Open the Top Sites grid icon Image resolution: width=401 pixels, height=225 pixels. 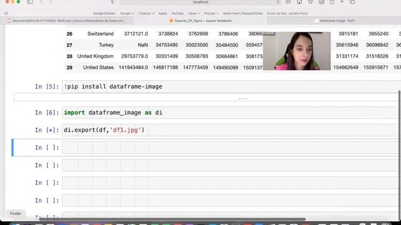(x=288, y=2)
